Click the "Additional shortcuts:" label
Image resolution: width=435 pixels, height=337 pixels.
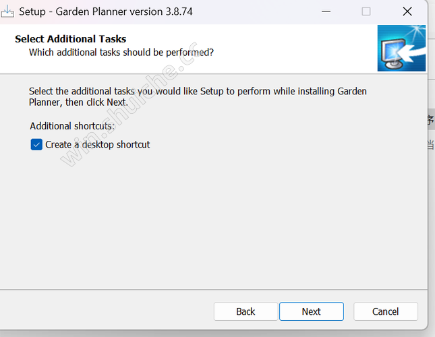coord(72,126)
